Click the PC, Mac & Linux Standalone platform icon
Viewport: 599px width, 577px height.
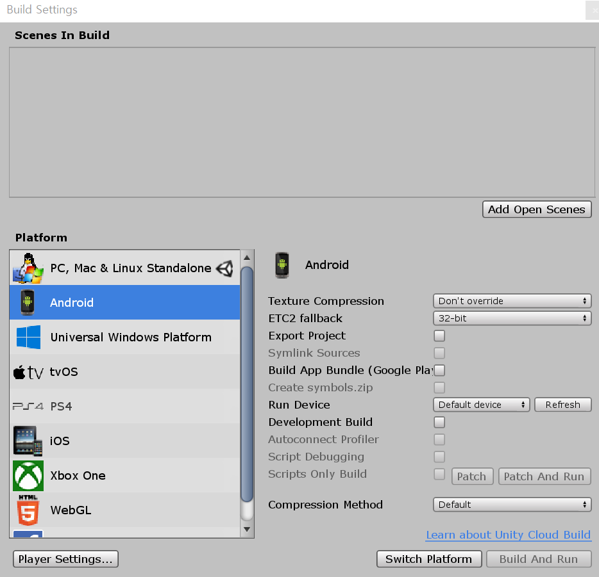coord(28,268)
